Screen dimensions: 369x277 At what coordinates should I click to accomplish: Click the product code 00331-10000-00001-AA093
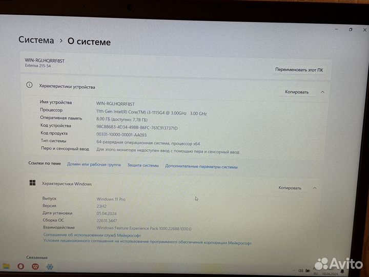pos(121,135)
